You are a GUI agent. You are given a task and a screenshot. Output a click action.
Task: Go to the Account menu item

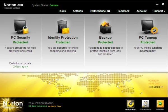141,11
